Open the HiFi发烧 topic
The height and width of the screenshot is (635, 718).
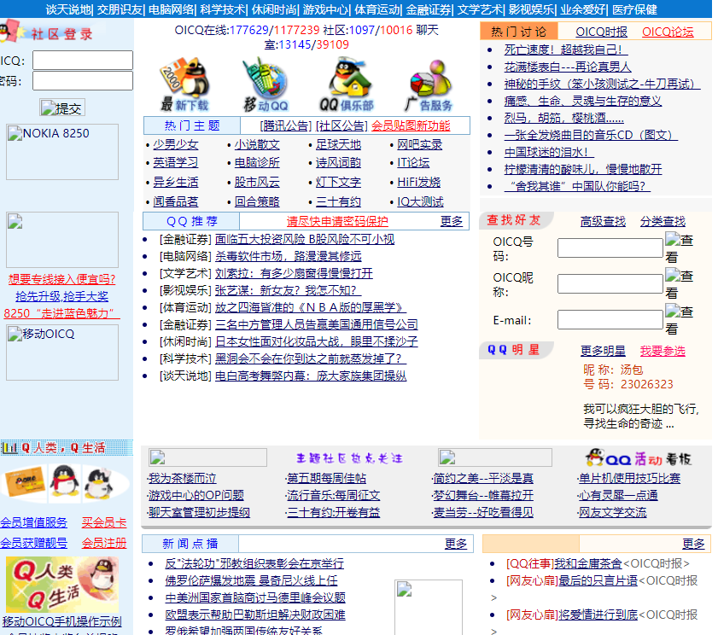point(418,182)
